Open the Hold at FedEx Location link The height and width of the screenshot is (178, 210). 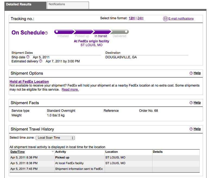click(29, 81)
